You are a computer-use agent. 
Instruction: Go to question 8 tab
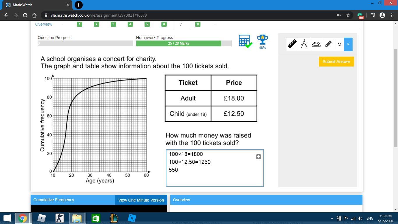coord(198,24)
